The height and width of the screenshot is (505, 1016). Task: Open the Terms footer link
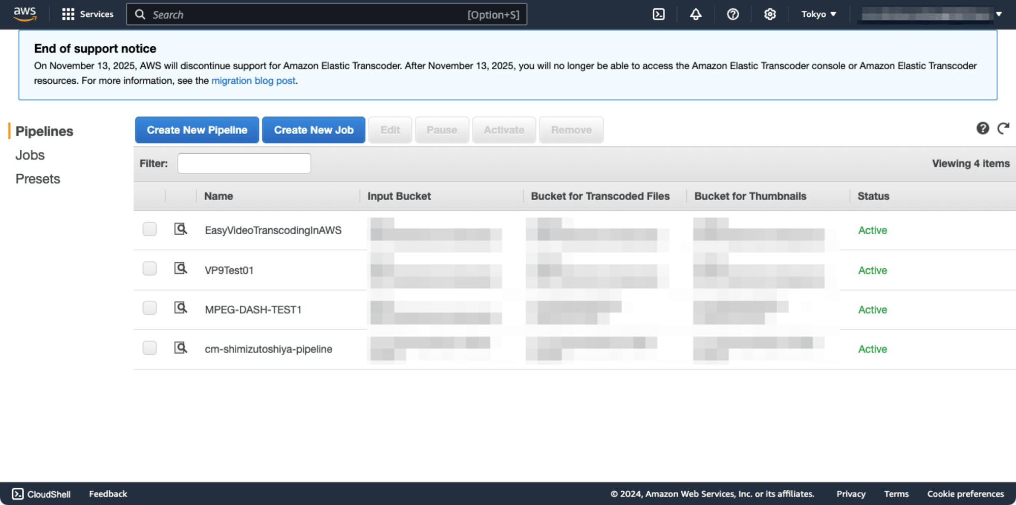pos(896,494)
